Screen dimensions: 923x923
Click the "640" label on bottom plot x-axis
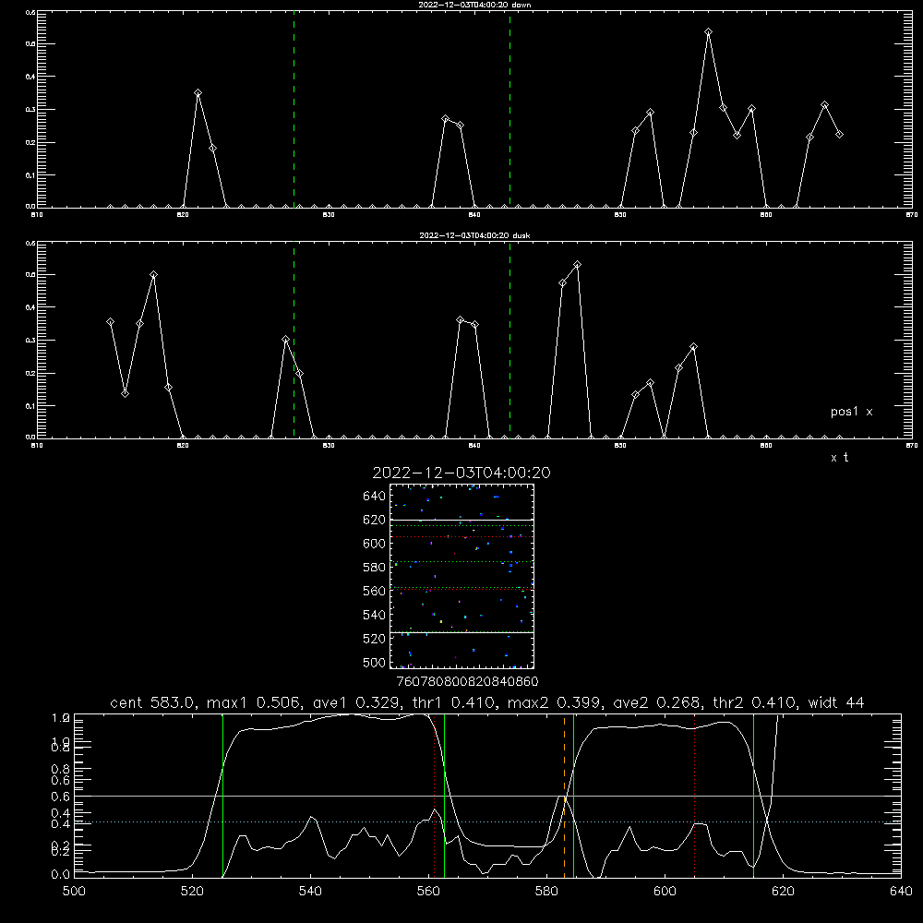coord(901,892)
